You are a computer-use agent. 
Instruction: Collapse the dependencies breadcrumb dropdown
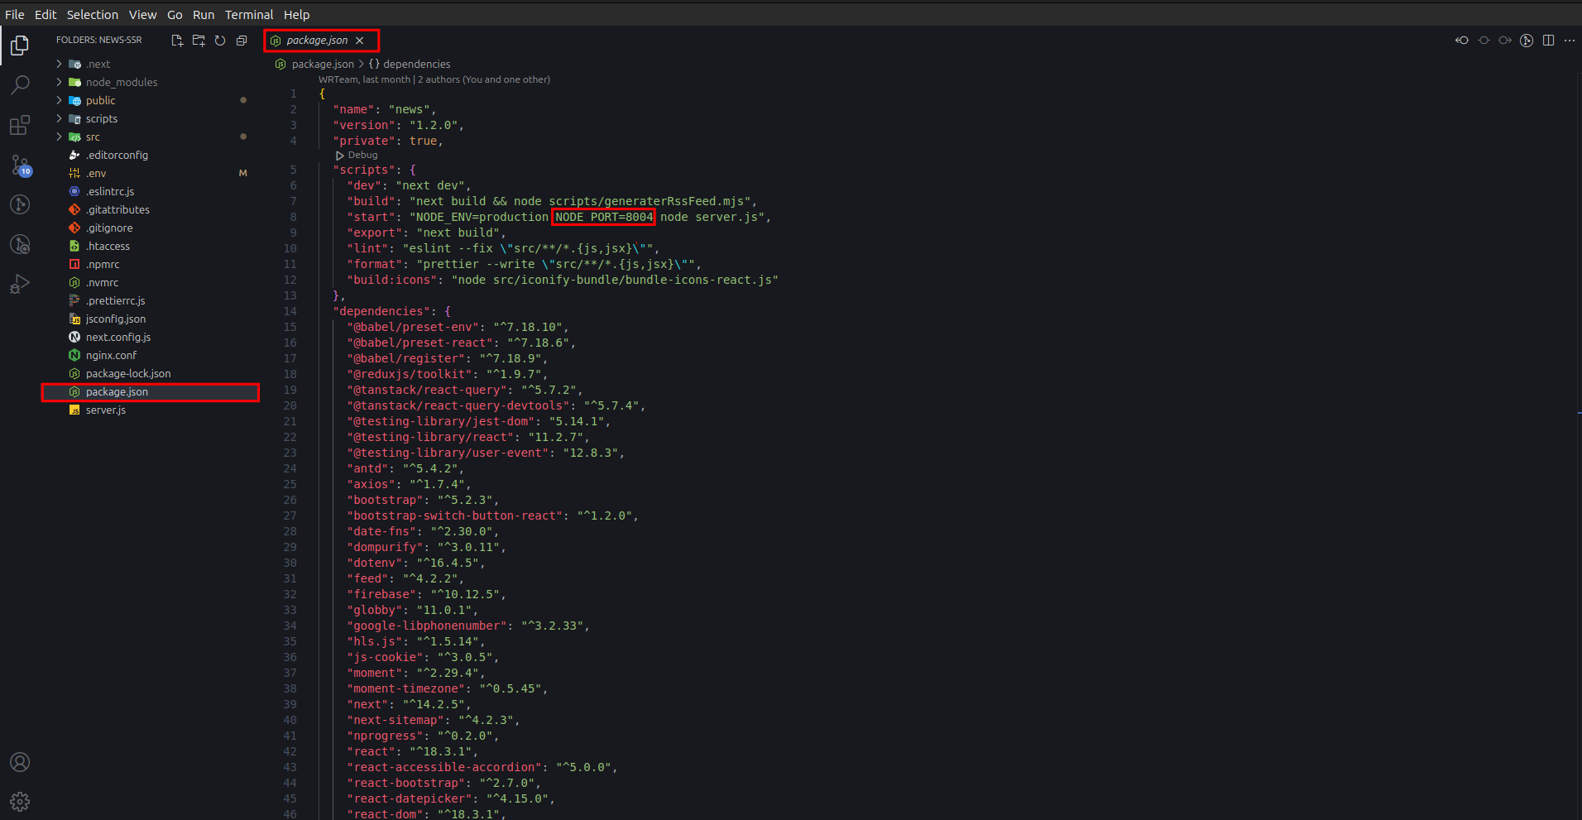pos(415,64)
